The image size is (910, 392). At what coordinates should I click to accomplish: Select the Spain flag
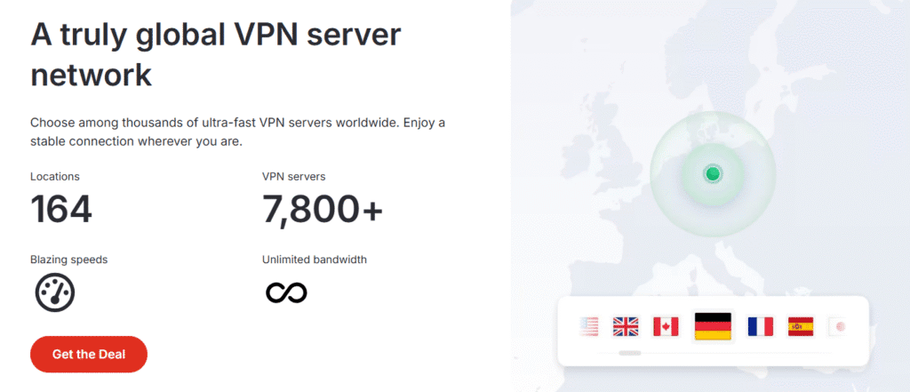[x=801, y=326]
